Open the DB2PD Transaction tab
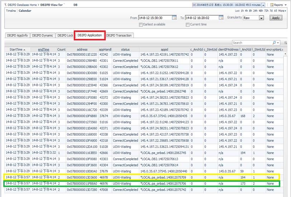 tap(120, 35)
